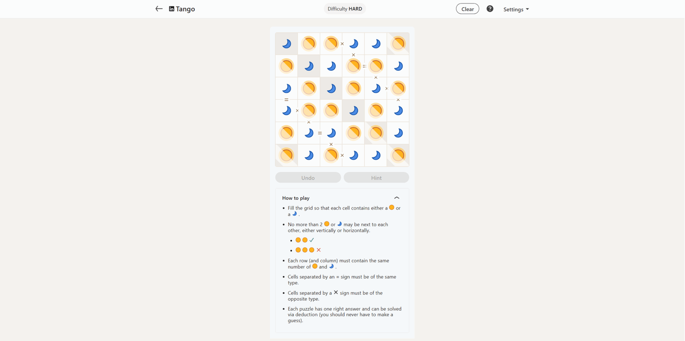Click the back arrow beside Tango
This screenshot has width=685, height=341.
(159, 9)
